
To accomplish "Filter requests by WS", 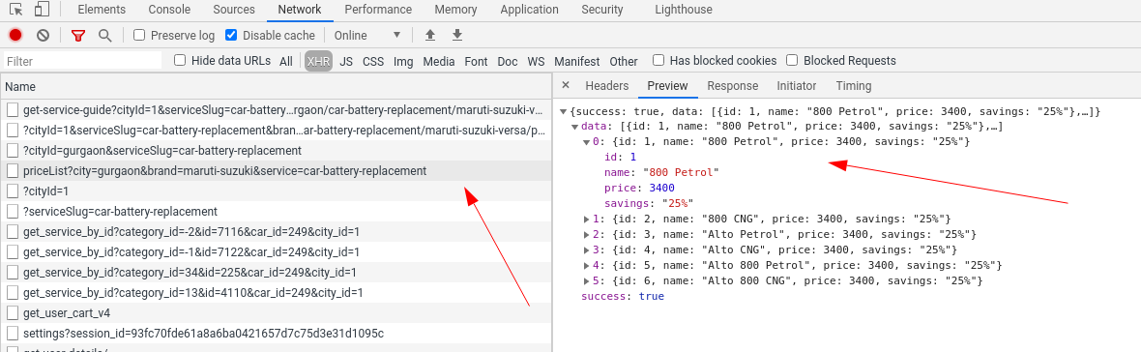I will [x=536, y=62].
